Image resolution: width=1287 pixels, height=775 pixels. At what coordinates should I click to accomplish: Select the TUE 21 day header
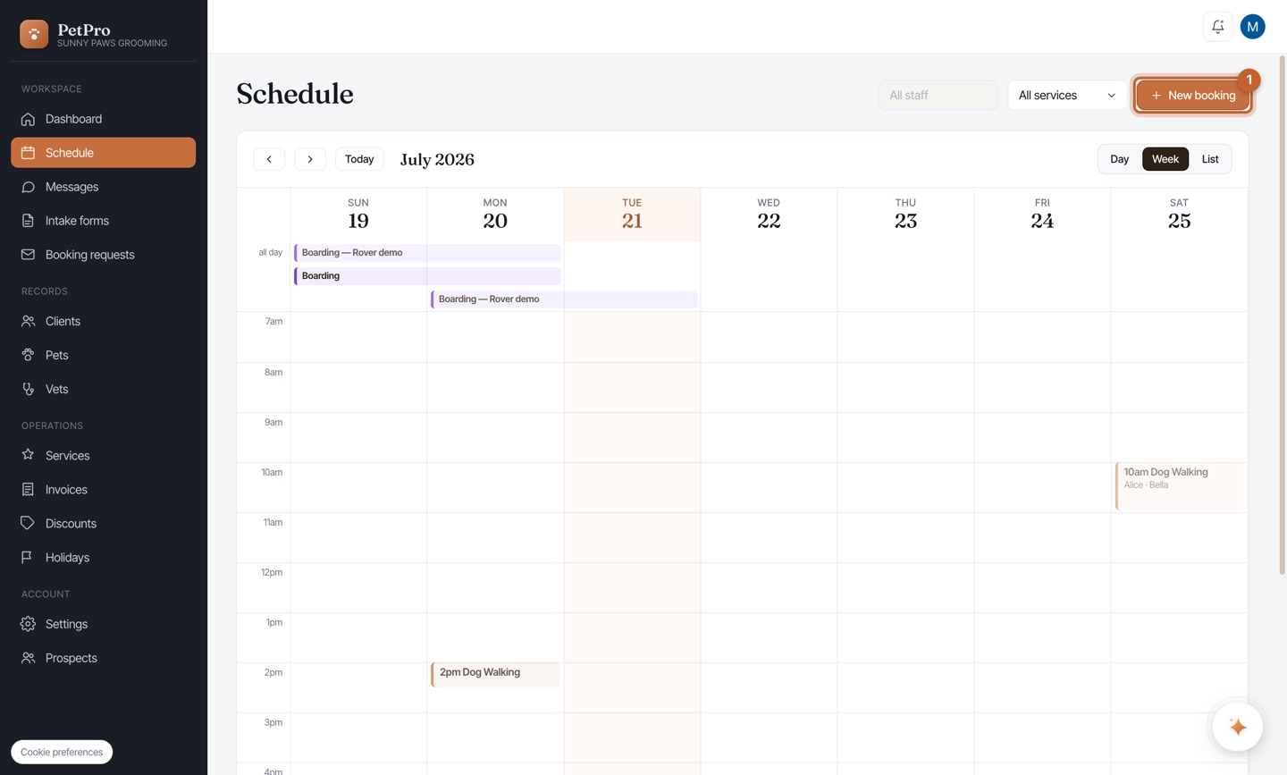pyautogui.click(x=632, y=215)
